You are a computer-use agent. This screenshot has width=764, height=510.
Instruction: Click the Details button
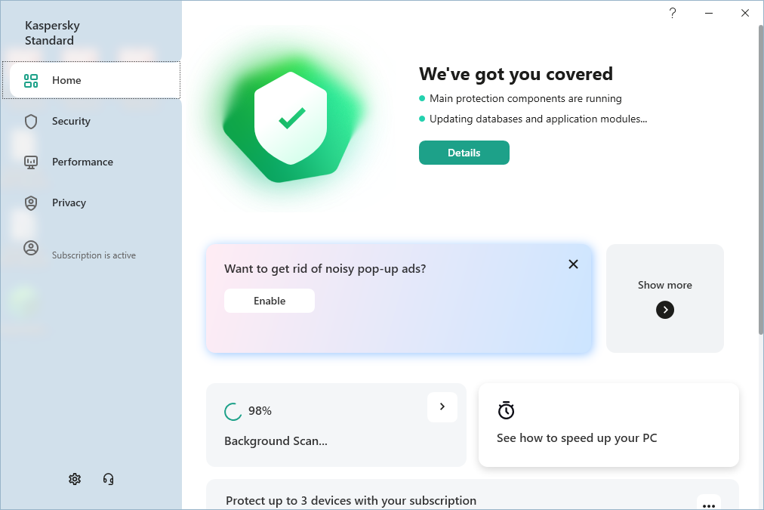click(x=464, y=153)
